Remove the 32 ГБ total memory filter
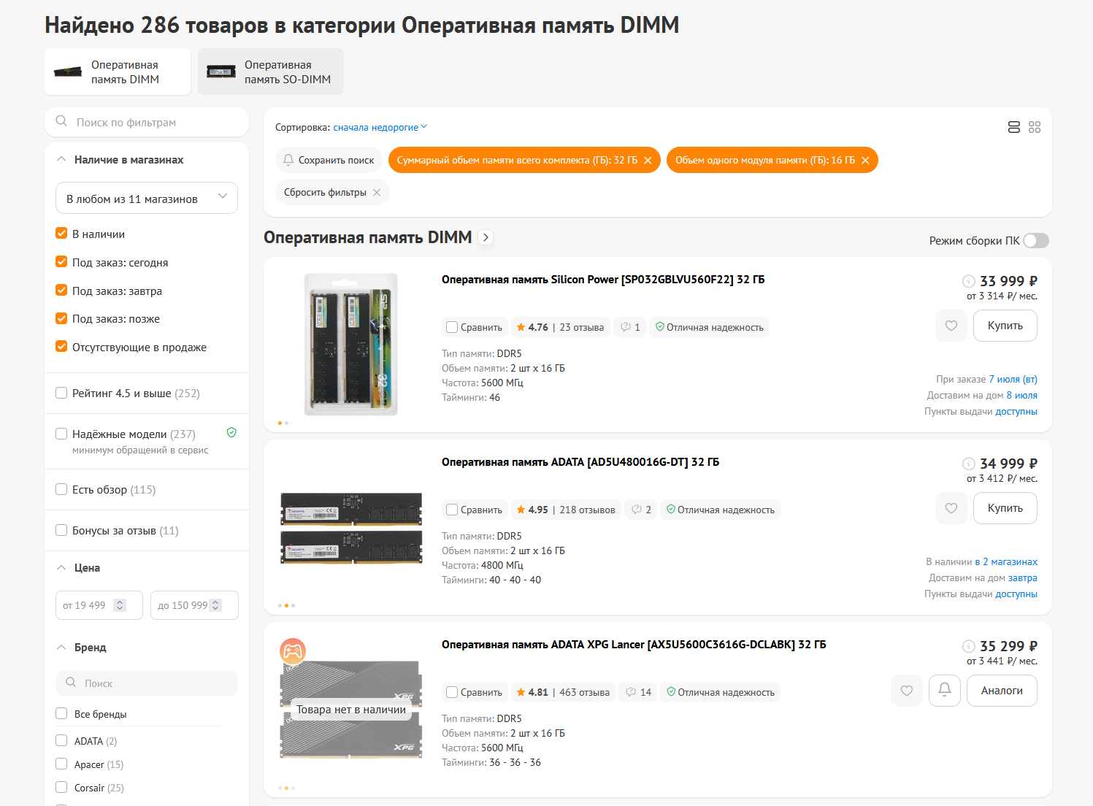Screen dimensions: 1093x806 point(648,161)
